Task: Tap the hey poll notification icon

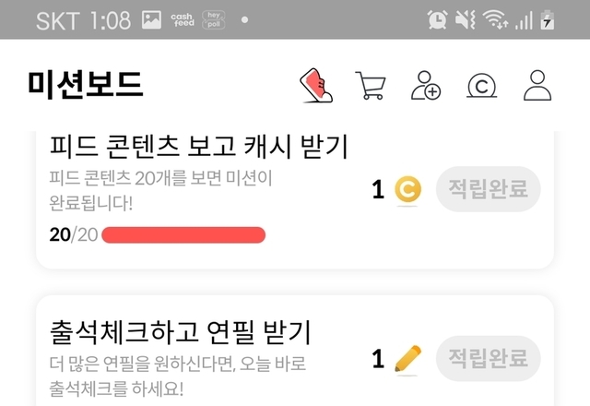Action: 215,20
